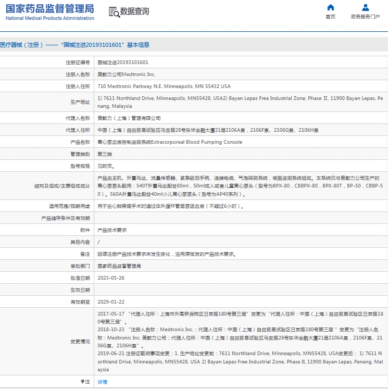The height and width of the screenshot is (390, 388).
Task: Click the attachment value 产品技术要求
Action: [x=112, y=230]
